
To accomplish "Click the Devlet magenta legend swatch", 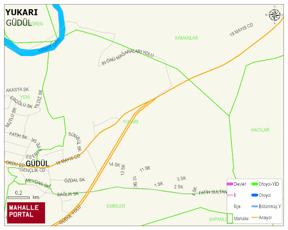I will 230,184.
